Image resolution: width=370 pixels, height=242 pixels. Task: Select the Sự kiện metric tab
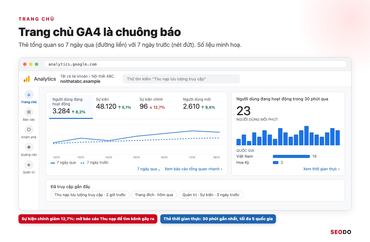(x=114, y=107)
